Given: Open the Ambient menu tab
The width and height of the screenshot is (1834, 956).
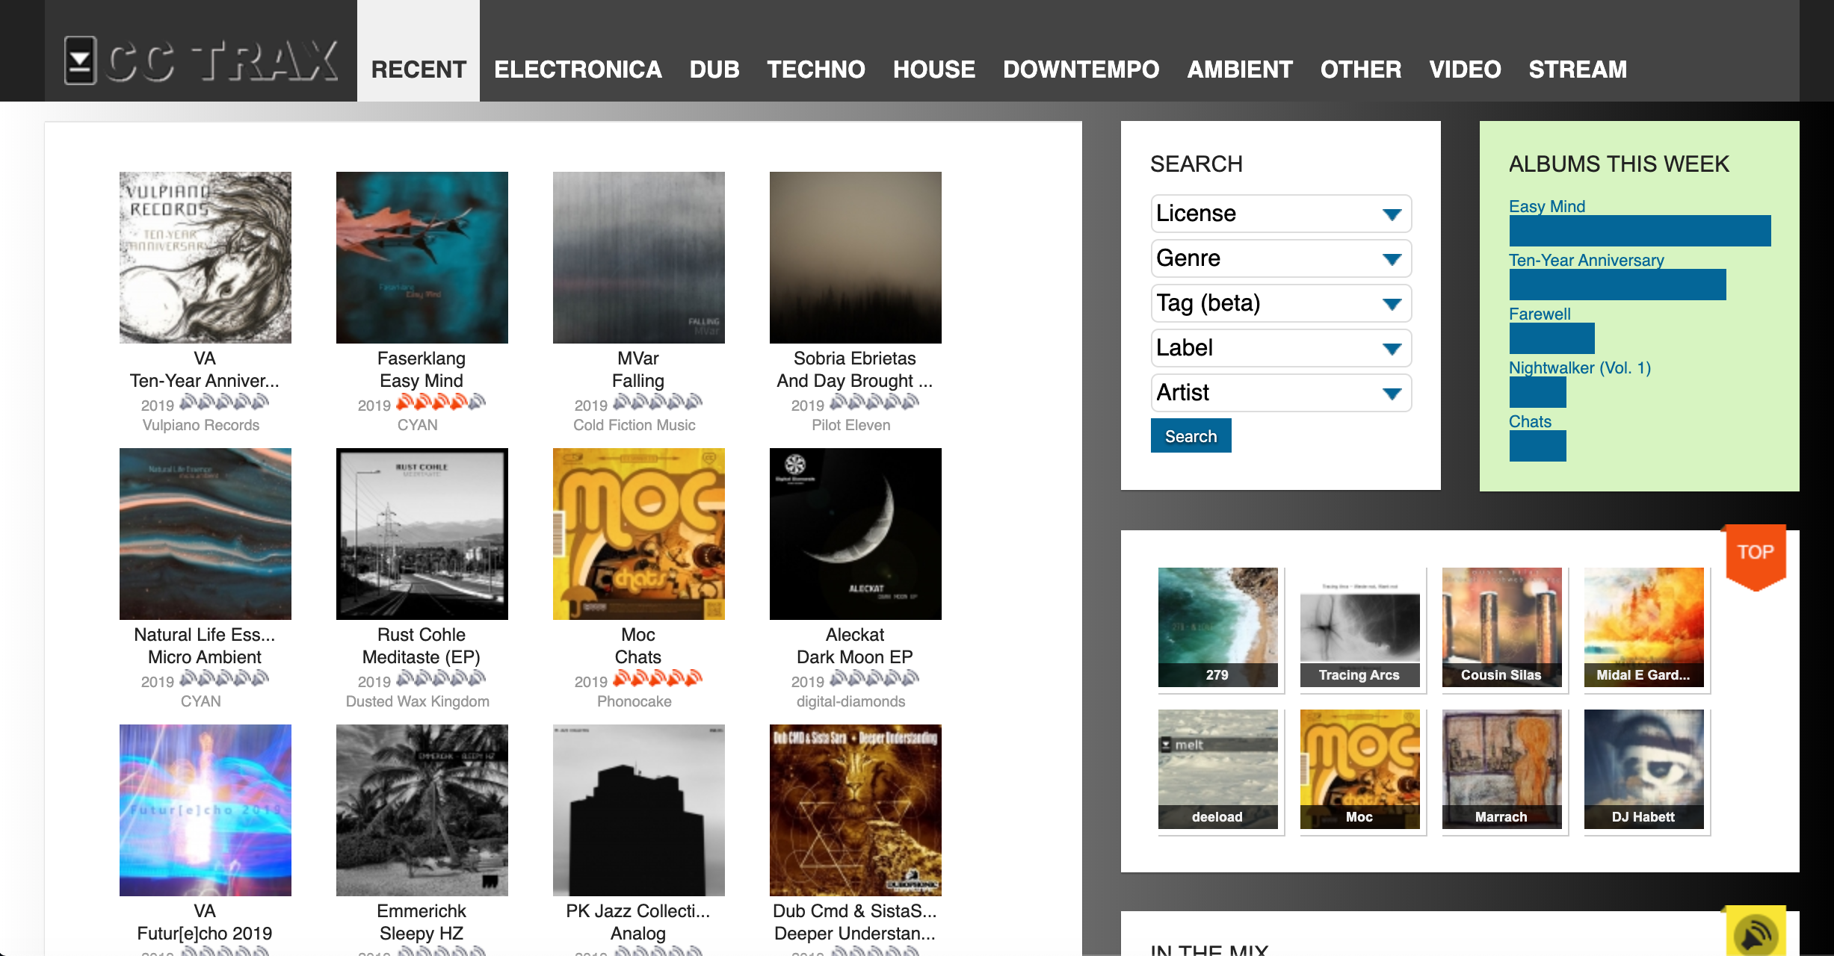Looking at the screenshot, I should pyautogui.click(x=1239, y=69).
